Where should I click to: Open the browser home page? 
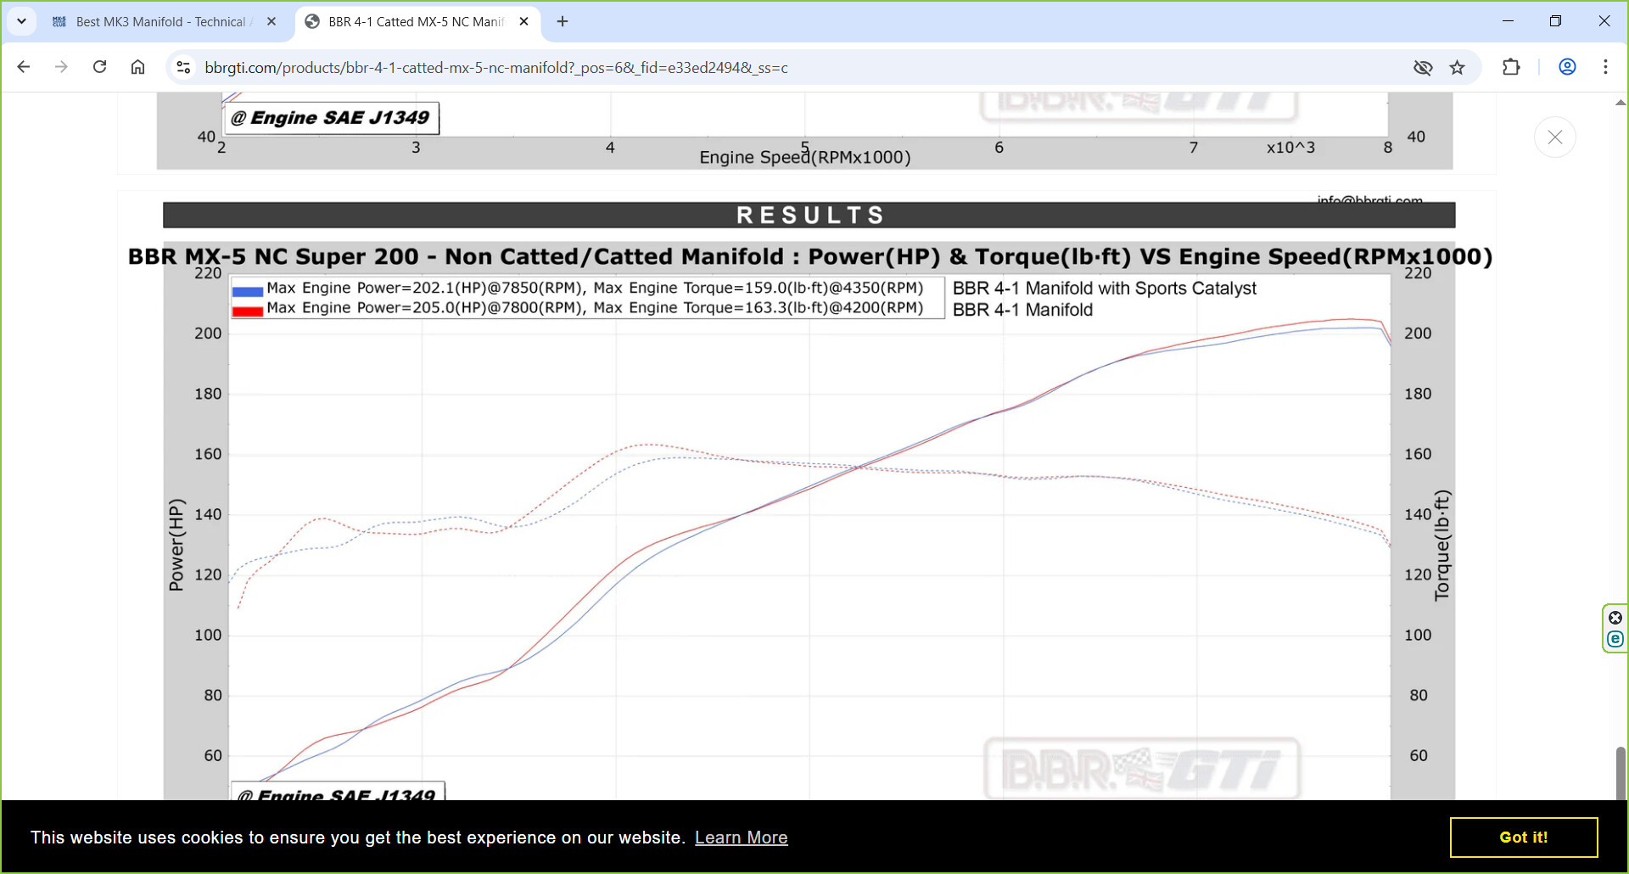coord(137,67)
